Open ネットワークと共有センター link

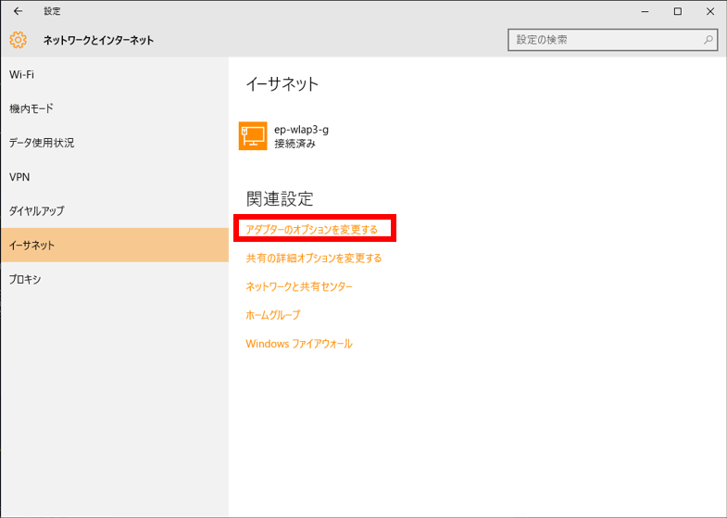[x=299, y=286]
